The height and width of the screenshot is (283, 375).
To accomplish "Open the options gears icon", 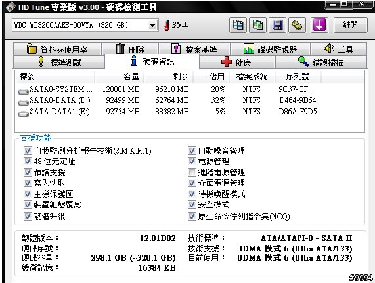I will click(297, 25).
